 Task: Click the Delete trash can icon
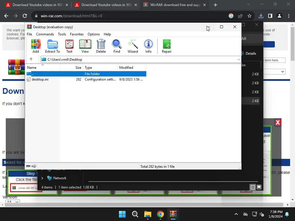pyautogui.click(x=101, y=46)
